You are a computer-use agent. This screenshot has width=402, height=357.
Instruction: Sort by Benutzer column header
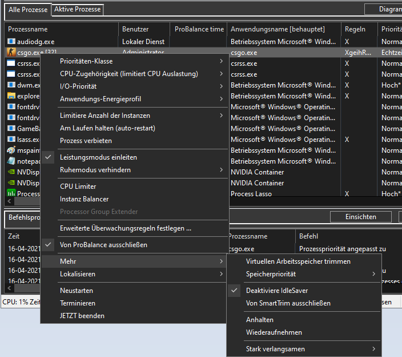144,29
